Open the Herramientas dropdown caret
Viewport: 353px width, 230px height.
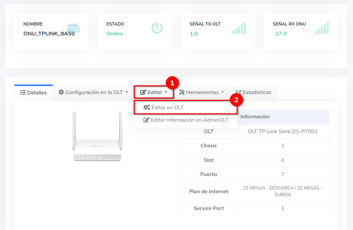pos(223,92)
